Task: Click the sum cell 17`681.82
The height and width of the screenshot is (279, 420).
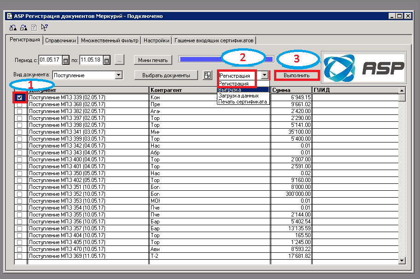Action: [291, 256]
